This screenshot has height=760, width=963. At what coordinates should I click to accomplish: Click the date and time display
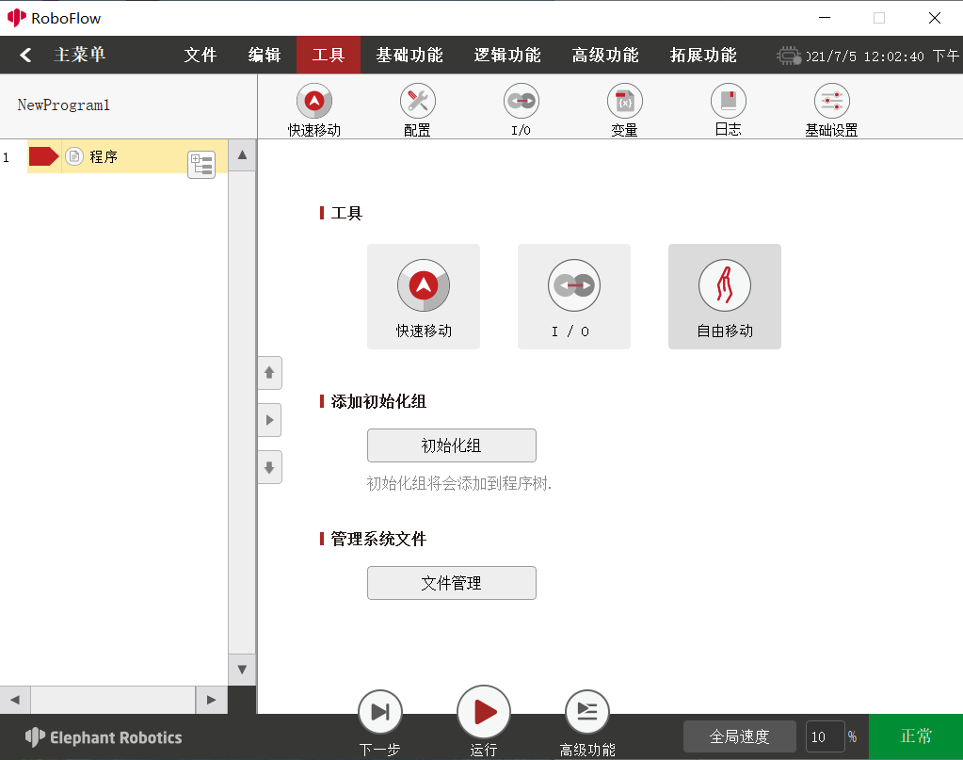point(883,57)
